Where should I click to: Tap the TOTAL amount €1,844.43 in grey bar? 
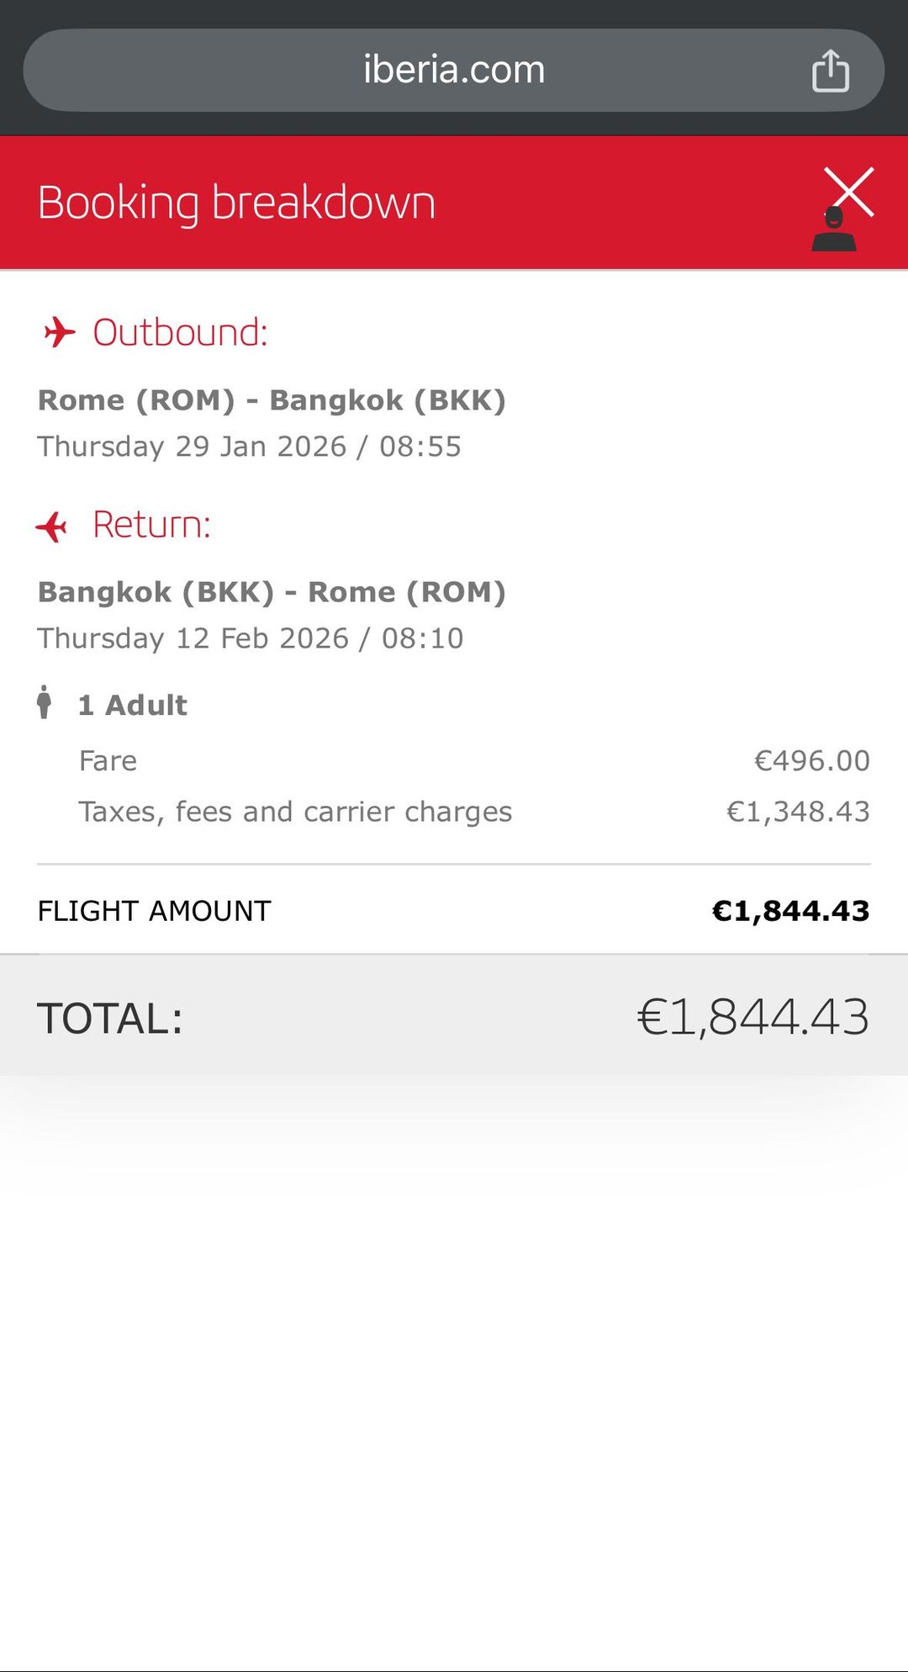click(x=752, y=1017)
